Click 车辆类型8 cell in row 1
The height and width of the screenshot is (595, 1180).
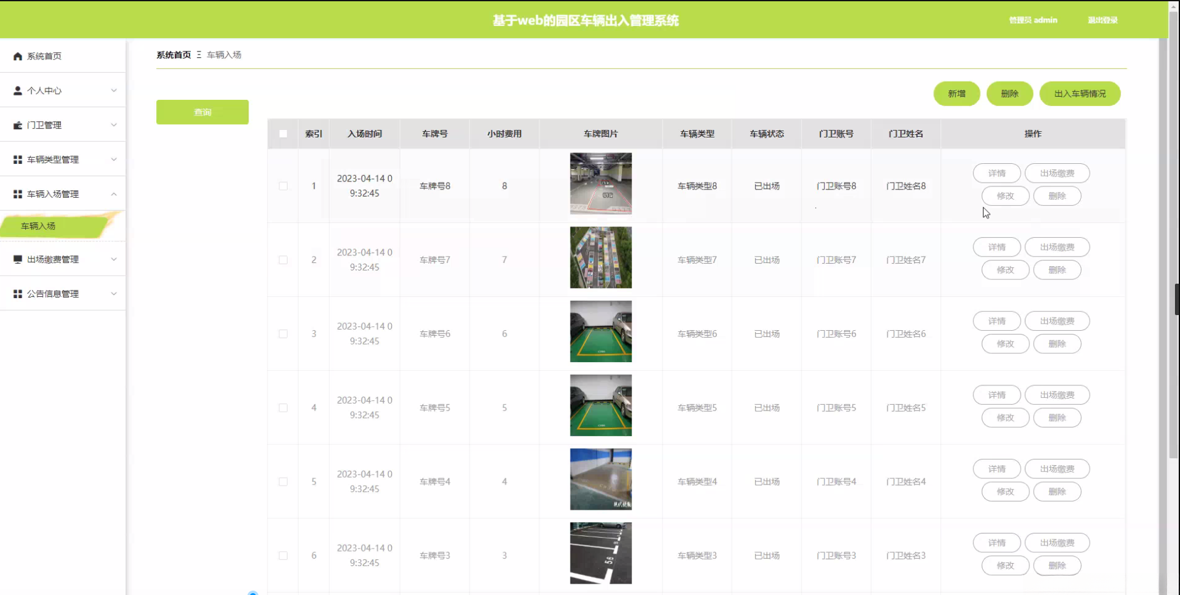[697, 186]
